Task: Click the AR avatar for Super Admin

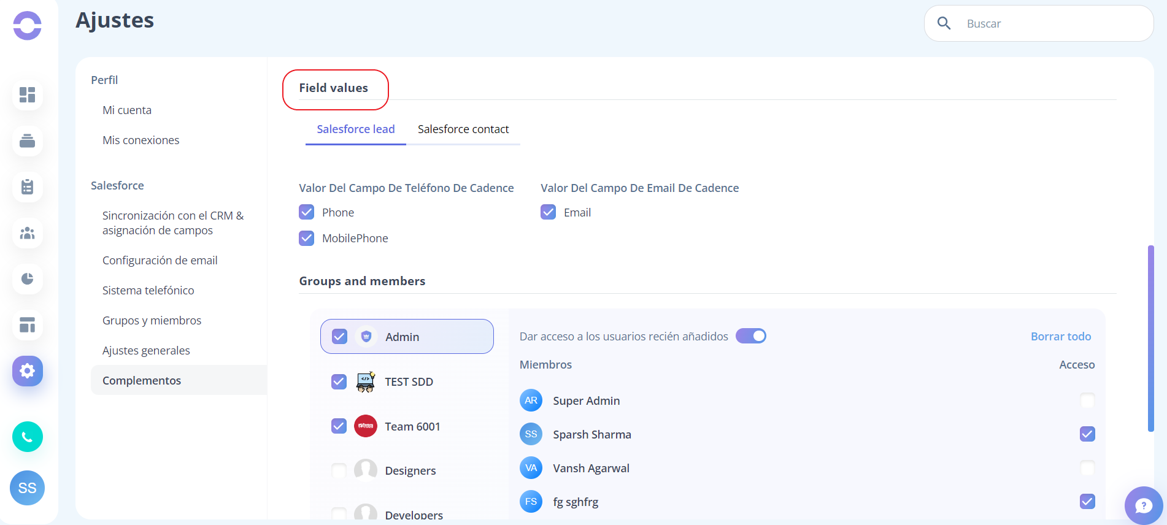Action: pos(531,400)
